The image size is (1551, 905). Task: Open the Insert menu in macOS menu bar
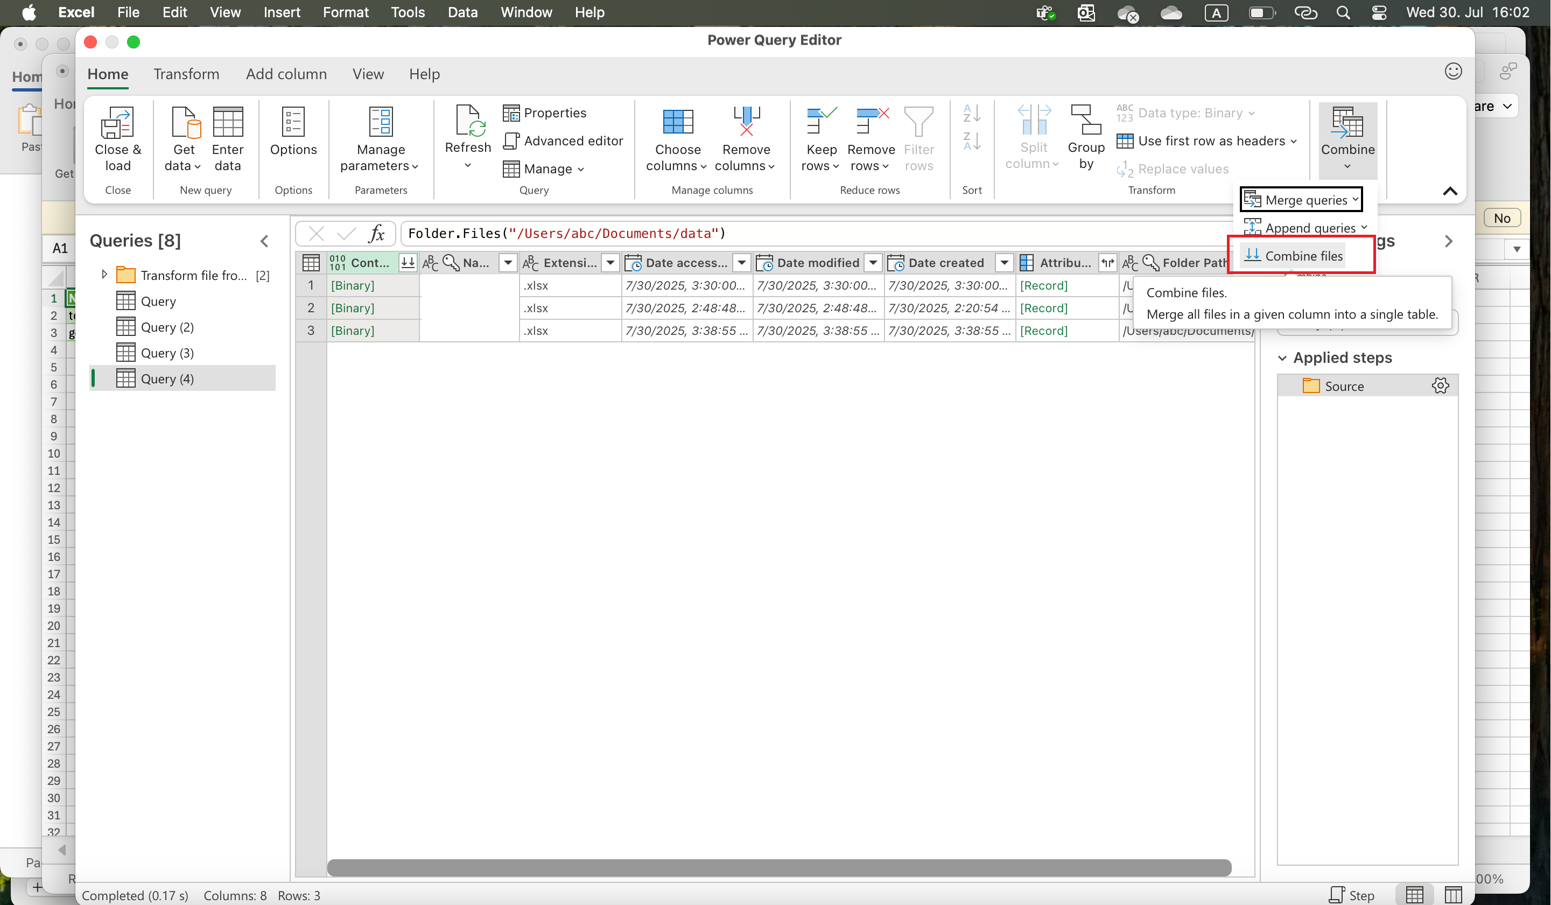point(281,12)
